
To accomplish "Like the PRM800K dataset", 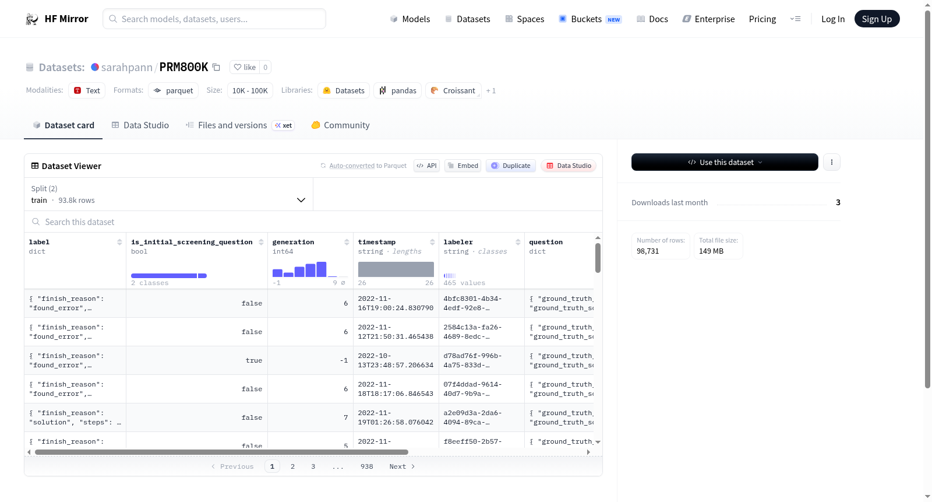I will (x=245, y=67).
